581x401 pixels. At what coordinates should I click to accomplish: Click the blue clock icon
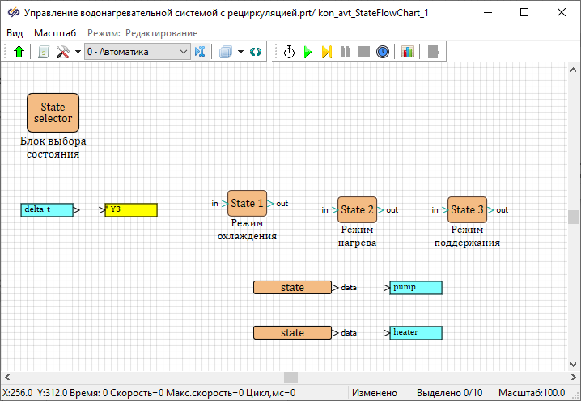(383, 52)
